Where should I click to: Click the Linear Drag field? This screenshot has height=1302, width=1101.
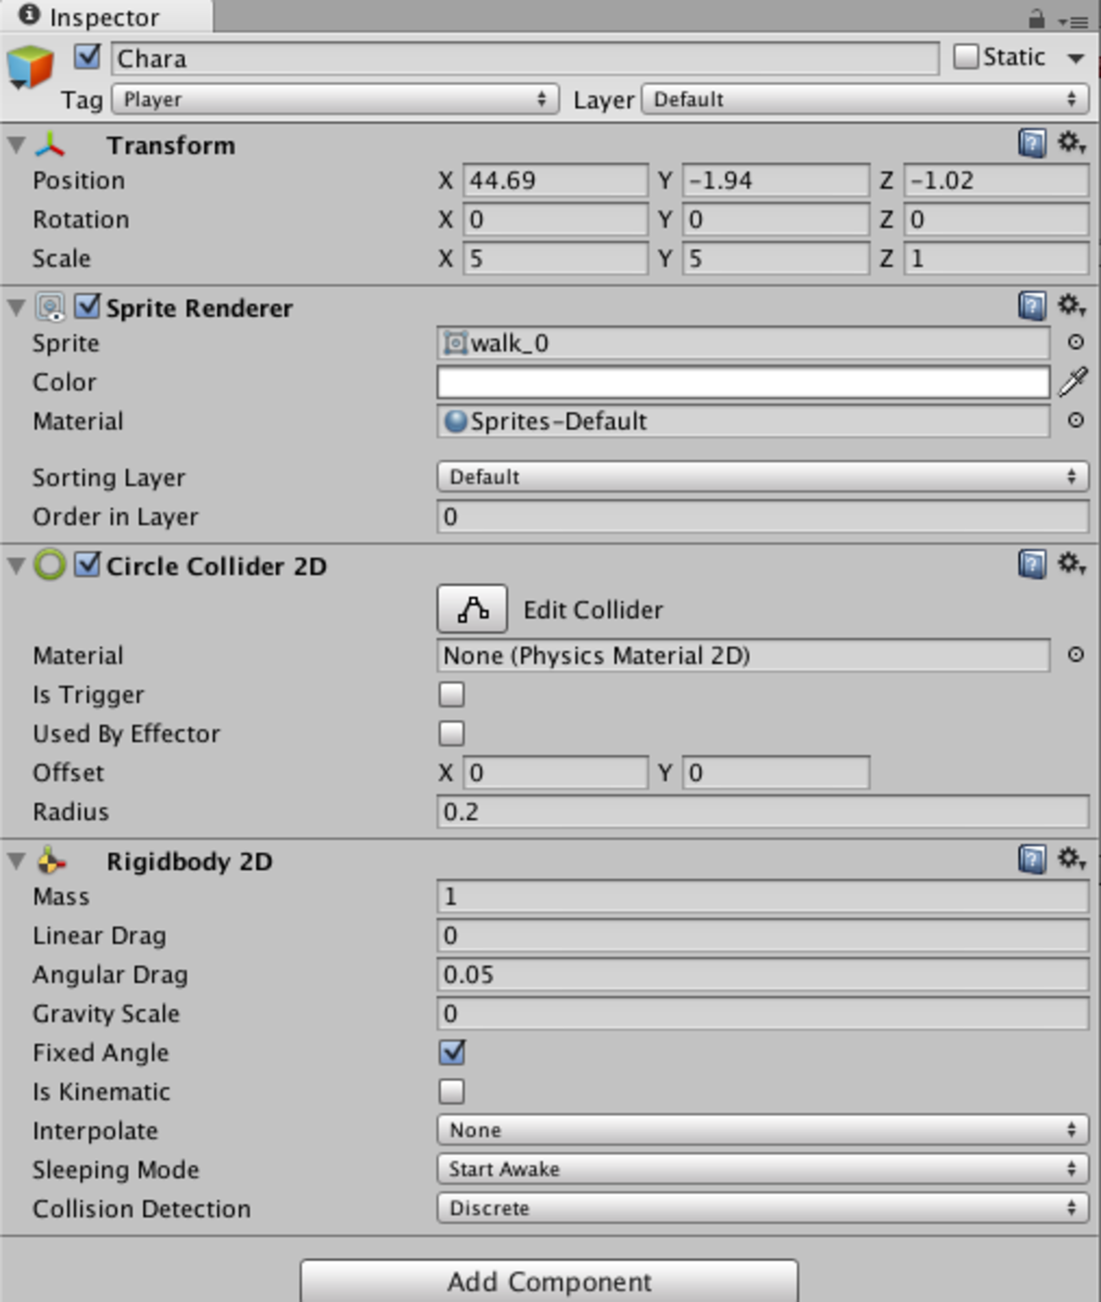coord(763,935)
